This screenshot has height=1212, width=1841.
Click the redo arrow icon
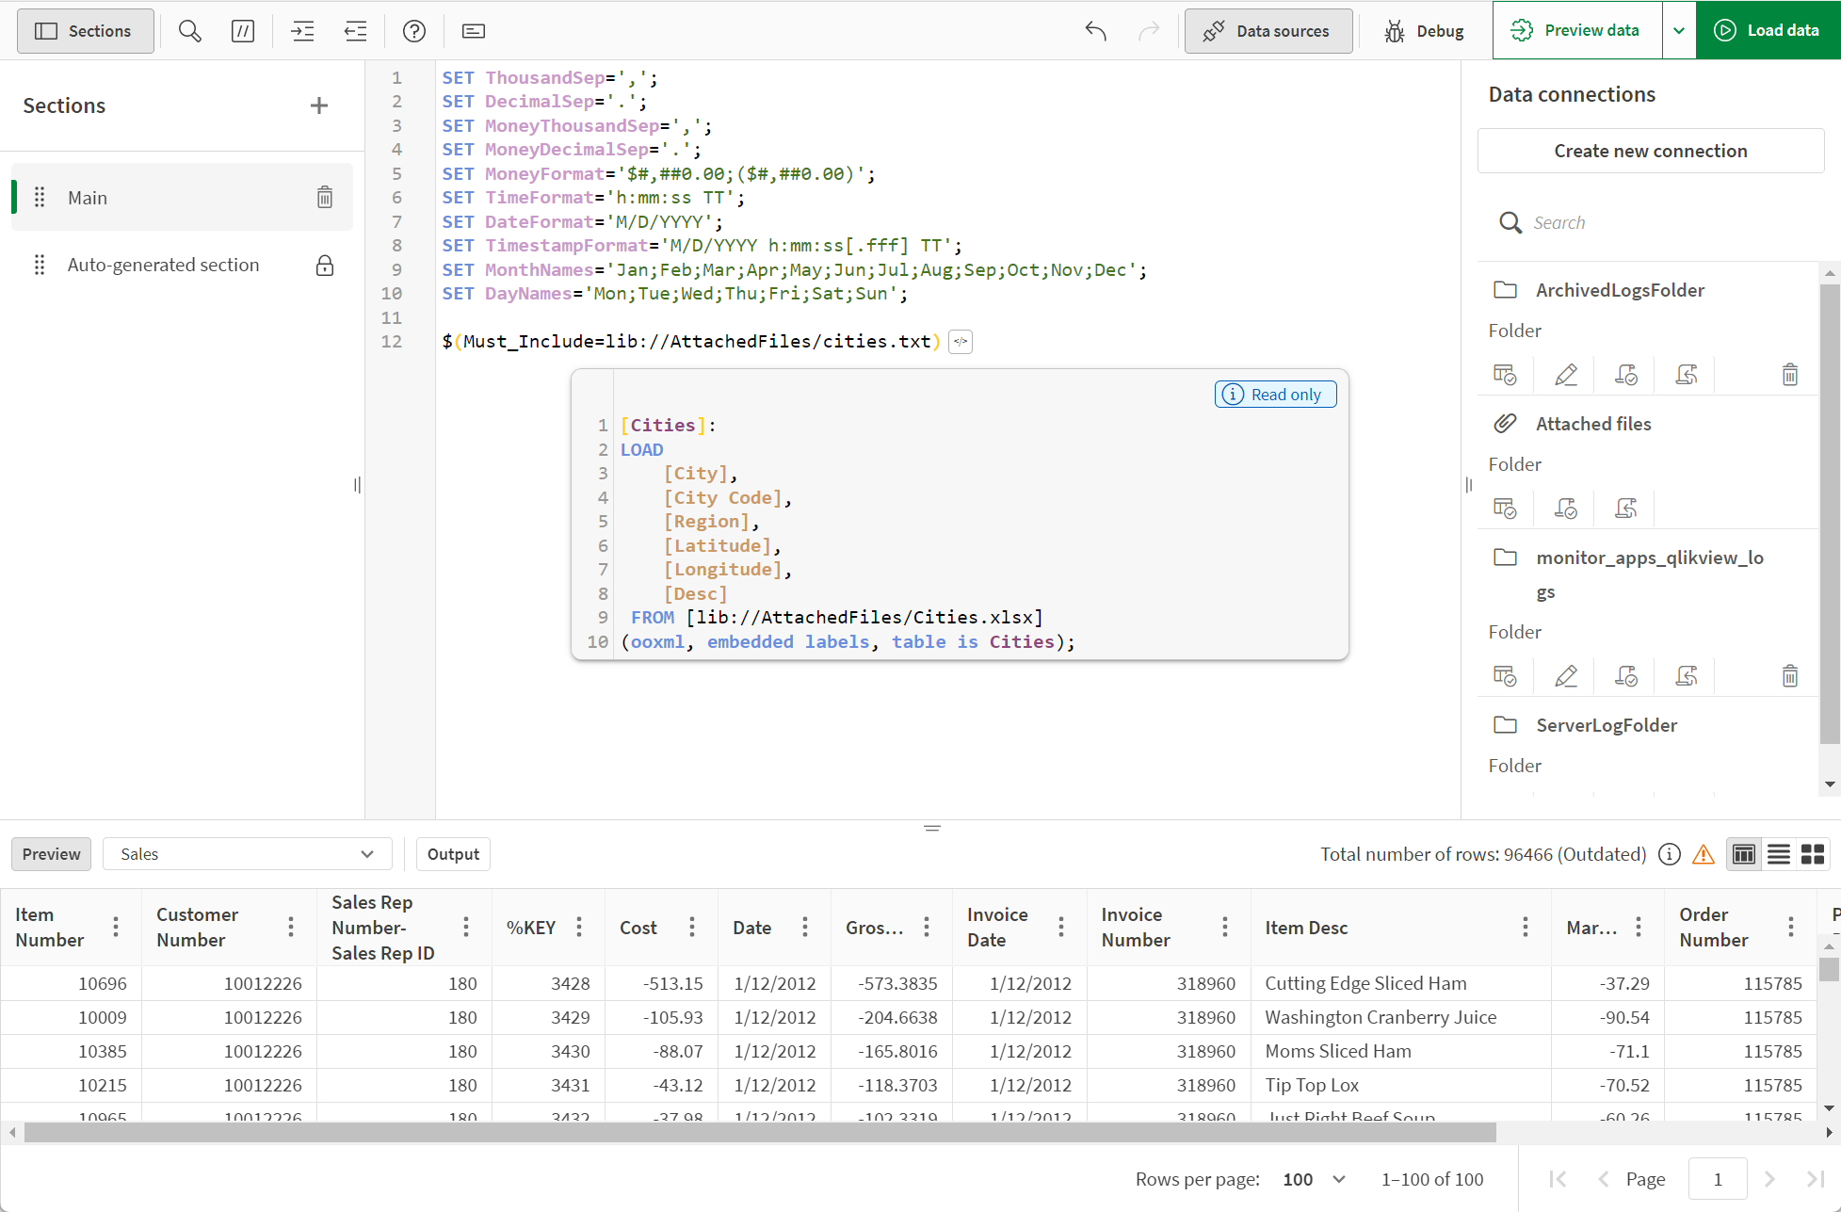pos(1149,30)
